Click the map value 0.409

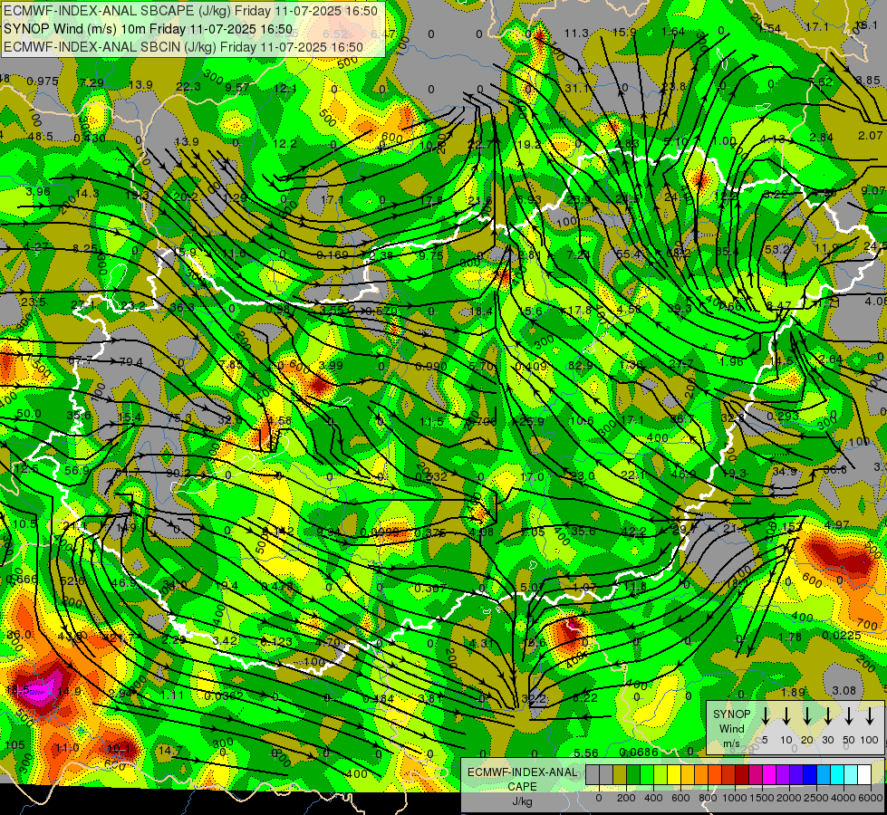point(531,367)
